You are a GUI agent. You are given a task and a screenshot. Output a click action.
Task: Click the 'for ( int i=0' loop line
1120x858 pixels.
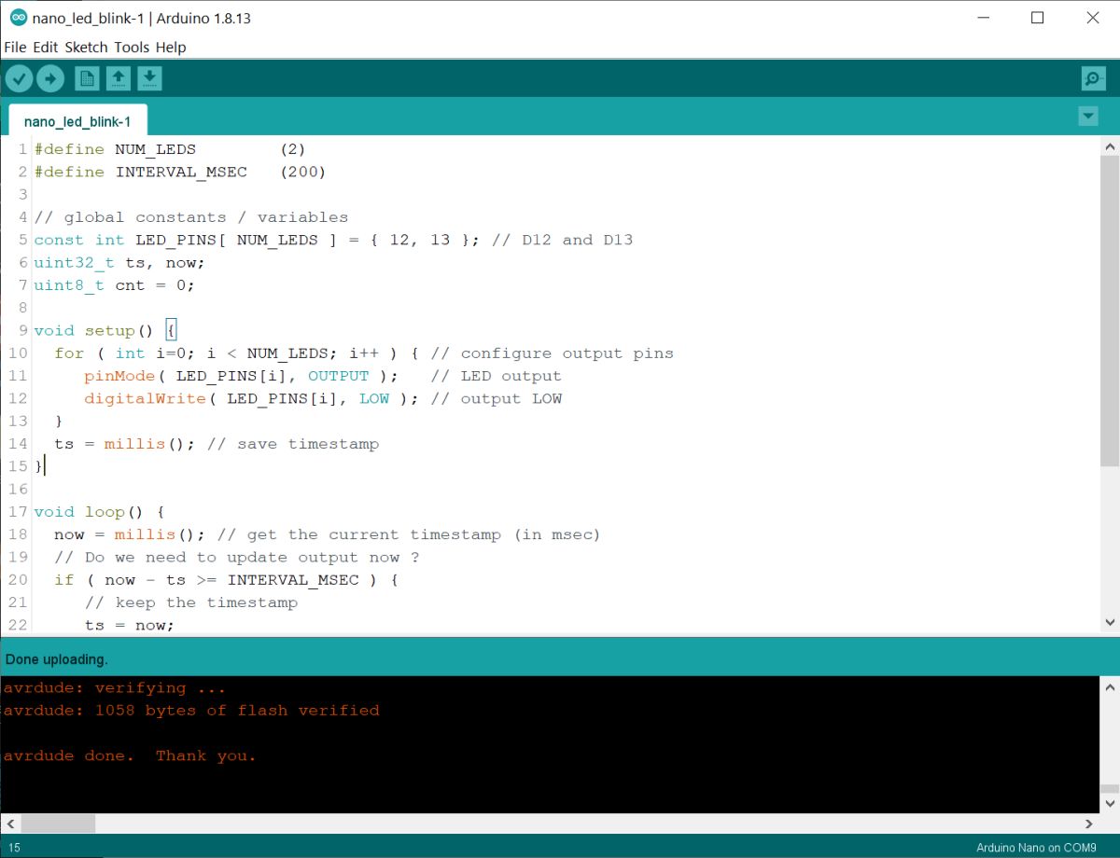pos(364,353)
